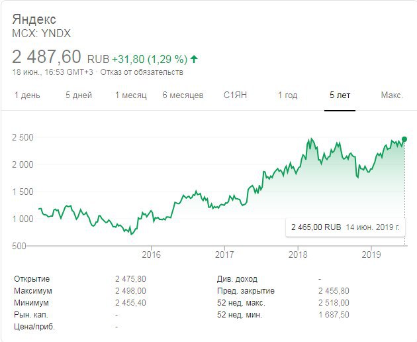Image resolution: width=417 pixels, height=342 pixels.
Task: Select the "1 год" tab
Action: pyautogui.click(x=287, y=95)
